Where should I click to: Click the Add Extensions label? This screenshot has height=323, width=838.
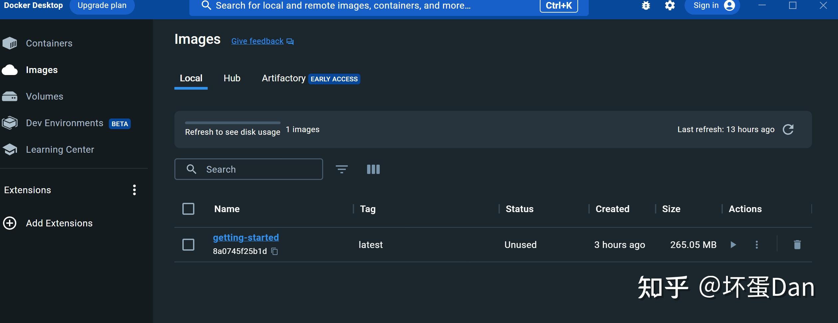(59, 223)
